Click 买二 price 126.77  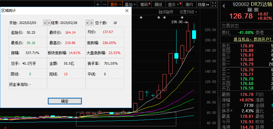click(x=247, y=74)
